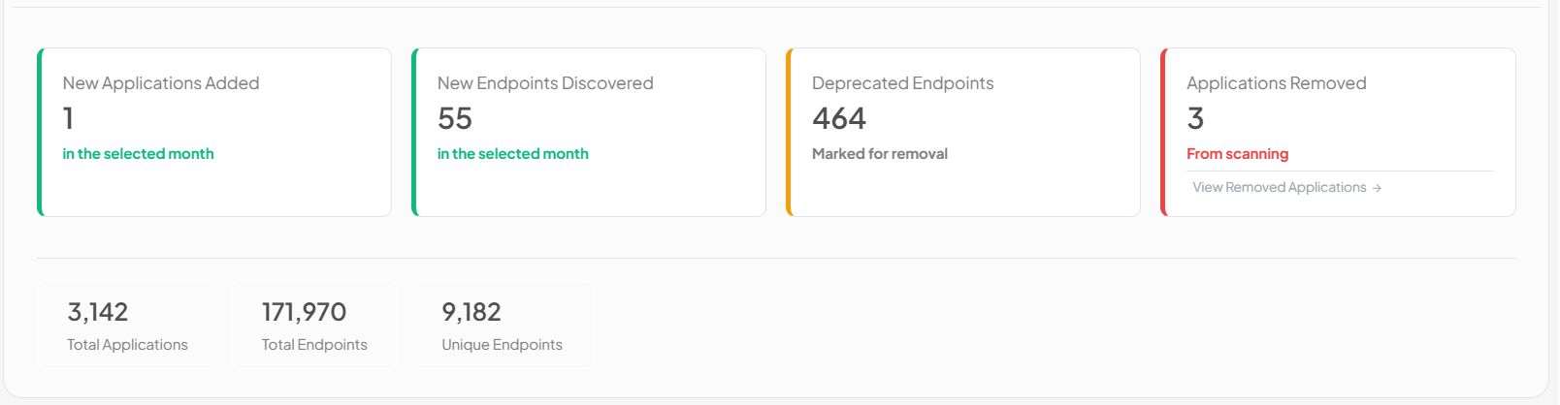
Task: Select the Applications Removed card title
Action: (x=1276, y=83)
